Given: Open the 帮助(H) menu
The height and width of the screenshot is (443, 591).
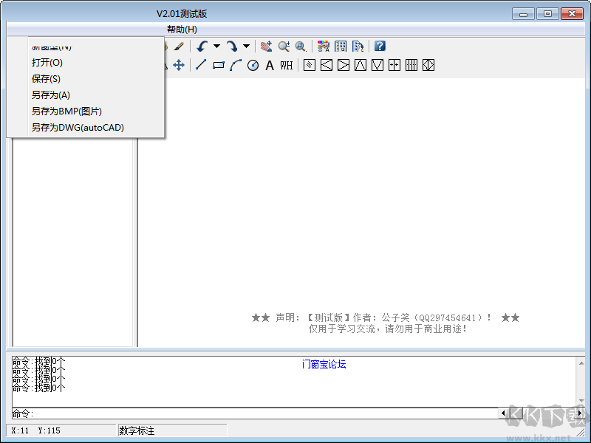Looking at the screenshot, I should [x=182, y=30].
